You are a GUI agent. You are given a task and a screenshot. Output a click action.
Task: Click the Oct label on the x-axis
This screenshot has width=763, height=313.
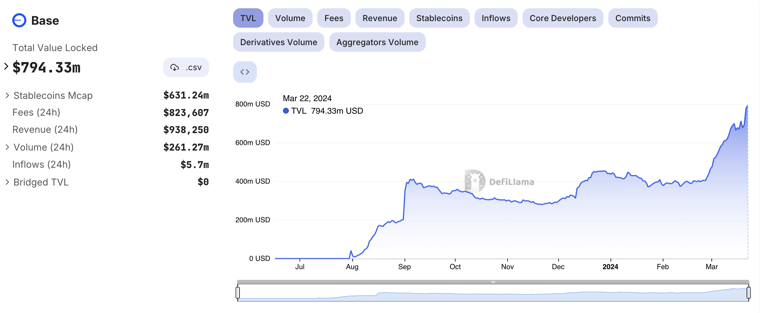click(455, 267)
